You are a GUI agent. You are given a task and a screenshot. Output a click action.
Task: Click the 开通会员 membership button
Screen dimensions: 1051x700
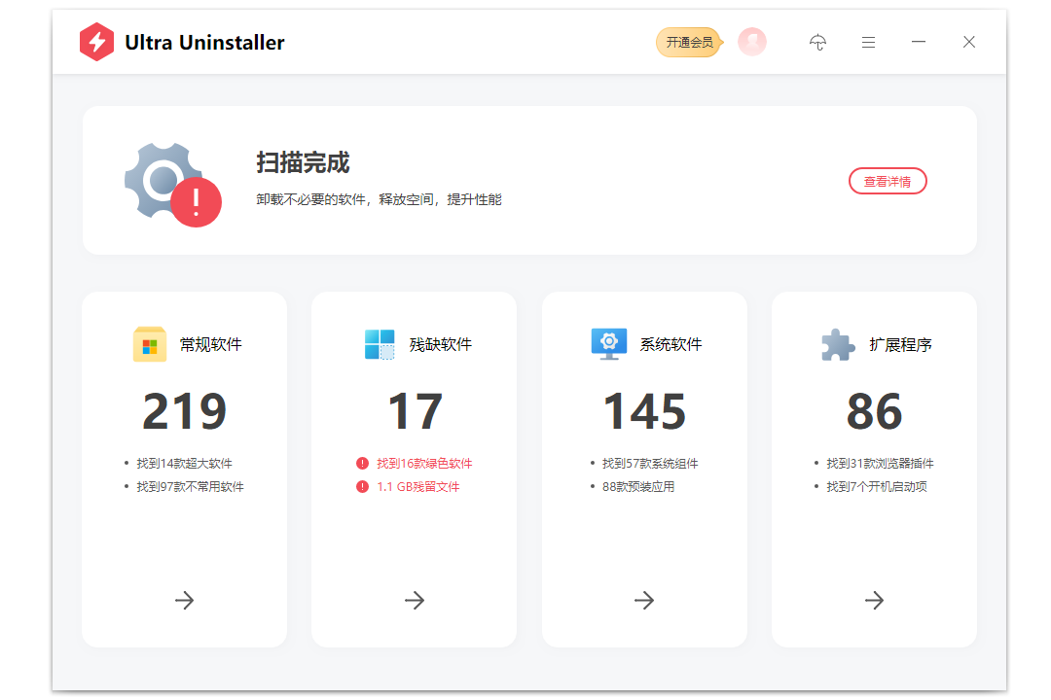[x=689, y=42]
